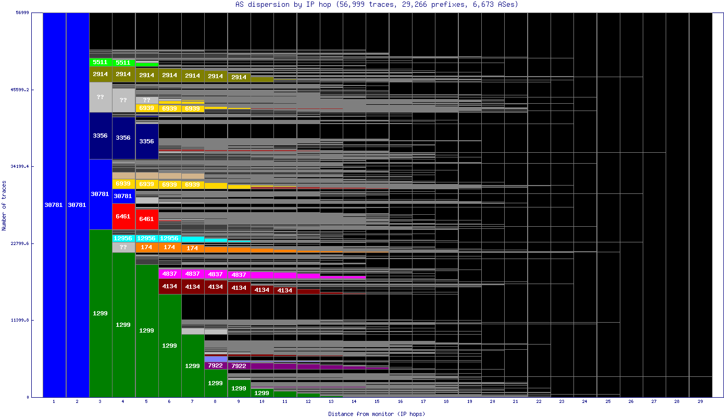Click the gray '??' block in hop 3
This screenshot has width=724, height=417.
pyautogui.click(x=101, y=97)
